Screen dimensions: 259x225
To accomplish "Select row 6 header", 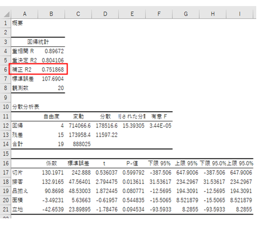I will click(x=6, y=69).
